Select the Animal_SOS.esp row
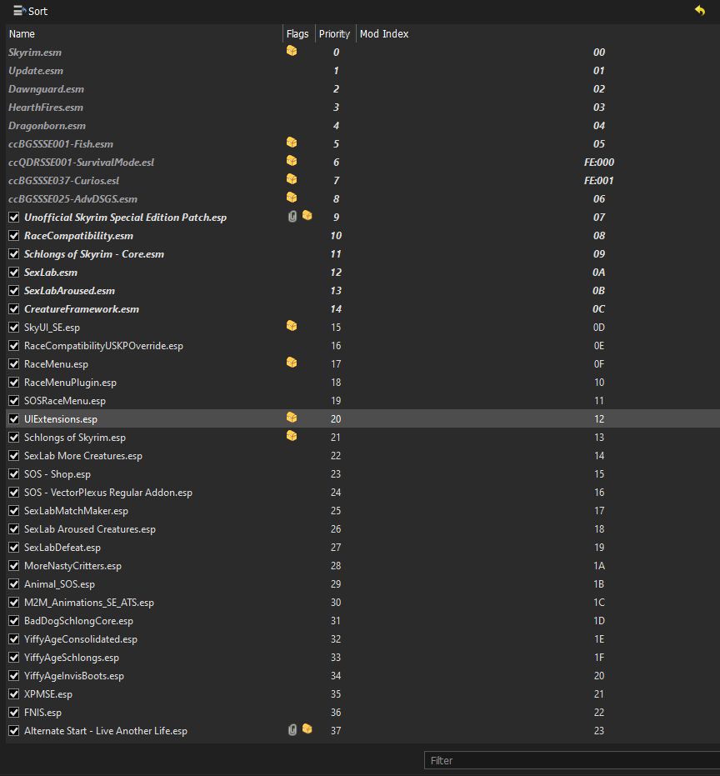This screenshot has width=720, height=776. pyautogui.click(x=362, y=584)
